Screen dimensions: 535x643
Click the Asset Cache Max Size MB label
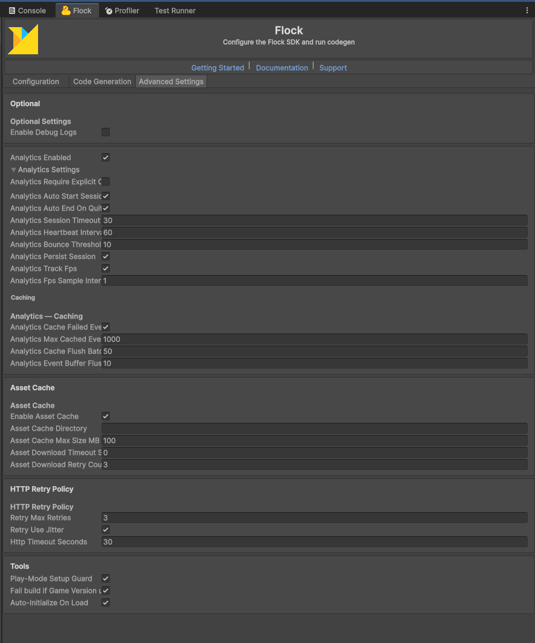pos(55,440)
